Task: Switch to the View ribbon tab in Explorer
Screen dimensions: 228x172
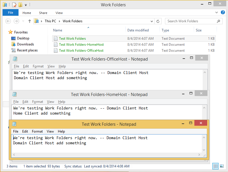Action: coord(59,13)
